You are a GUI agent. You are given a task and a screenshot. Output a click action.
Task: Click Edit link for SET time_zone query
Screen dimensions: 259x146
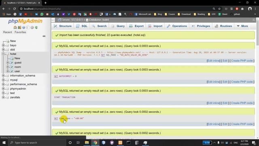(x=225, y=124)
